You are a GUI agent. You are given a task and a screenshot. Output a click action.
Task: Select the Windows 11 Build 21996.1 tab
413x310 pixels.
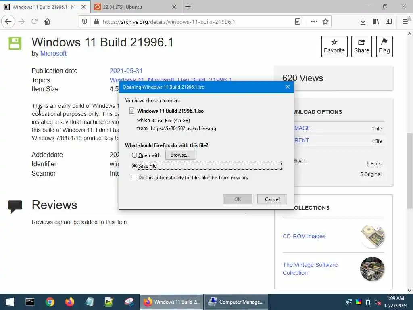coord(45,7)
